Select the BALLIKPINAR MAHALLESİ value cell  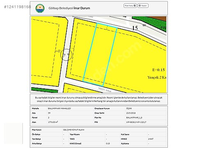pos(60,109)
